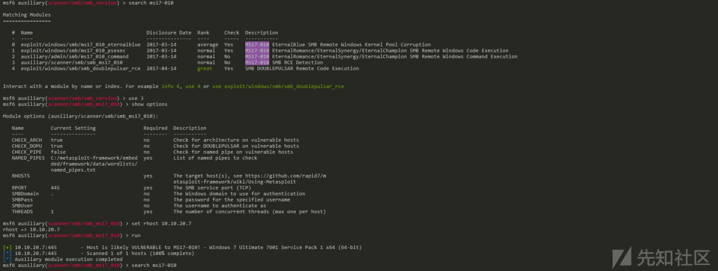This screenshot has width=718, height=271.
Task: Click the [*] marker beside 'Auxiliary module execution completed'
Action: [7, 259]
